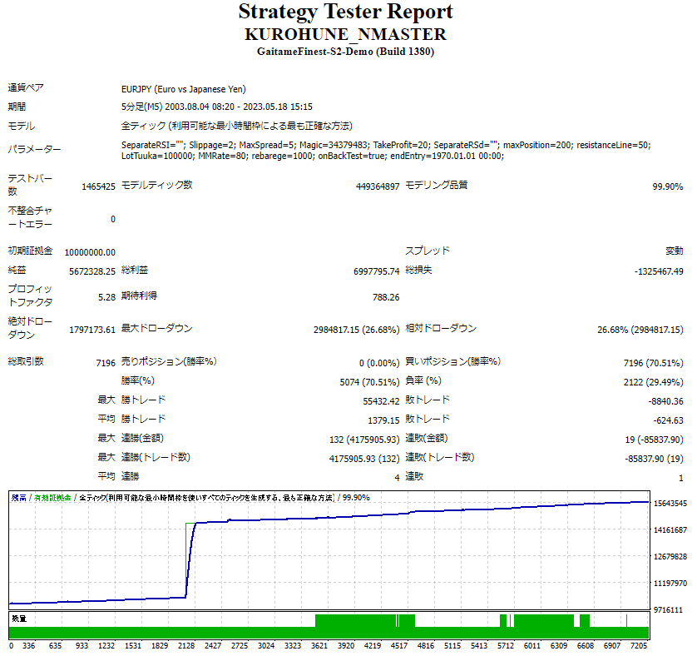The height and width of the screenshot is (656, 697).
Task: Click average win trade value 1379.15
Action: (x=383, y=420)
